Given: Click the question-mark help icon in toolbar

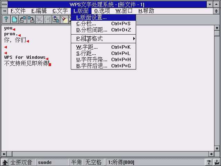Looking at the screenshot, I should pyautogui.click(x=6, y=19).
